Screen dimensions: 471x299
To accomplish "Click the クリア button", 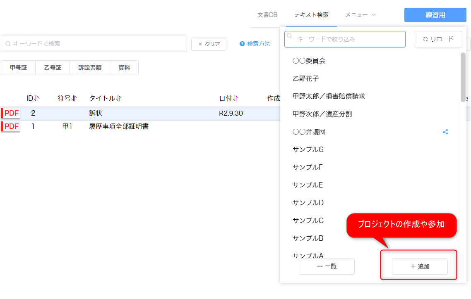I will (209, 44).
